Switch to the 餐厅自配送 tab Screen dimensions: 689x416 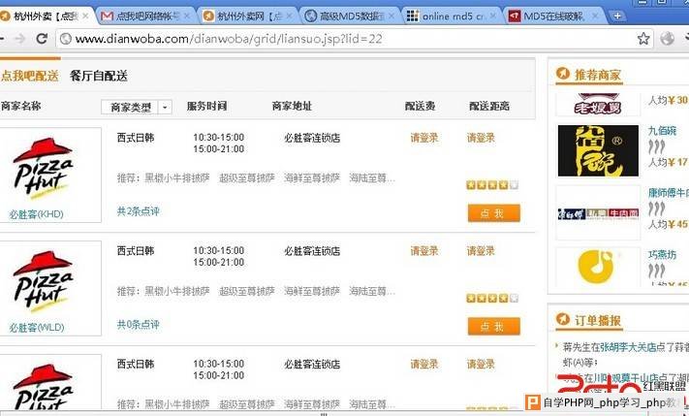click(x=99, y=76)
